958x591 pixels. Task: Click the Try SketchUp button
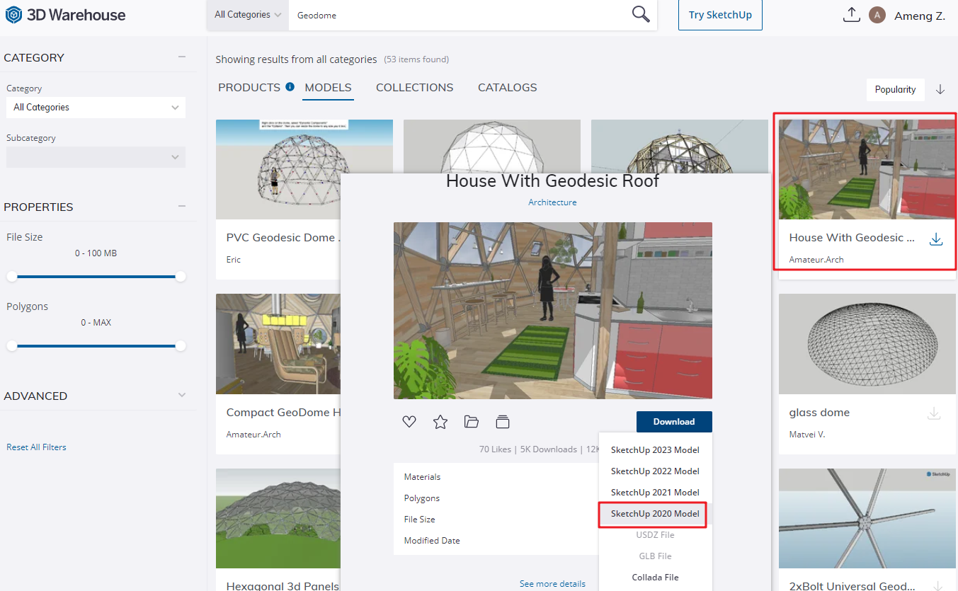point(720,15)
